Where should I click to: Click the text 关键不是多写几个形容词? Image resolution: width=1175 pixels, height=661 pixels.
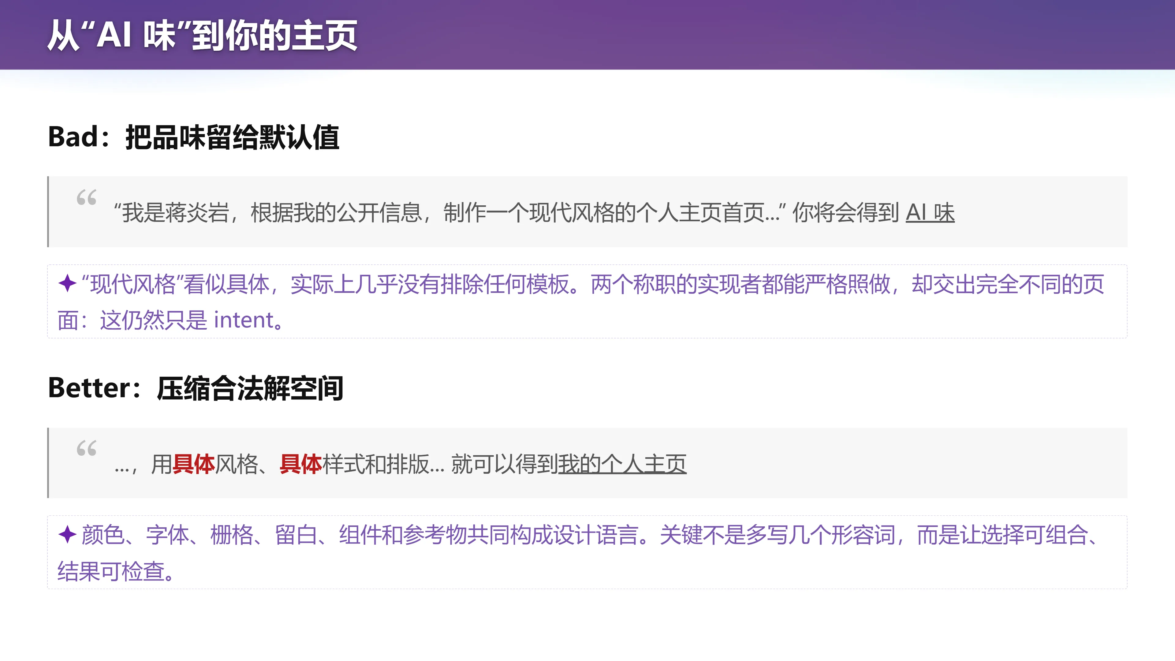[778, 535]
